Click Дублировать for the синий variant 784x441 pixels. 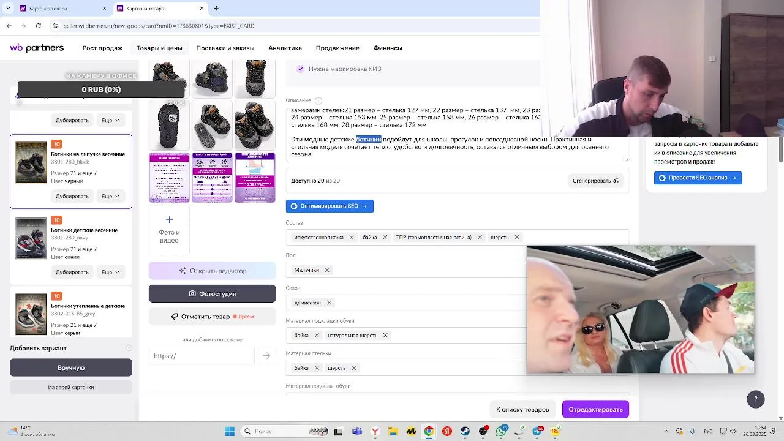[72, 272]
